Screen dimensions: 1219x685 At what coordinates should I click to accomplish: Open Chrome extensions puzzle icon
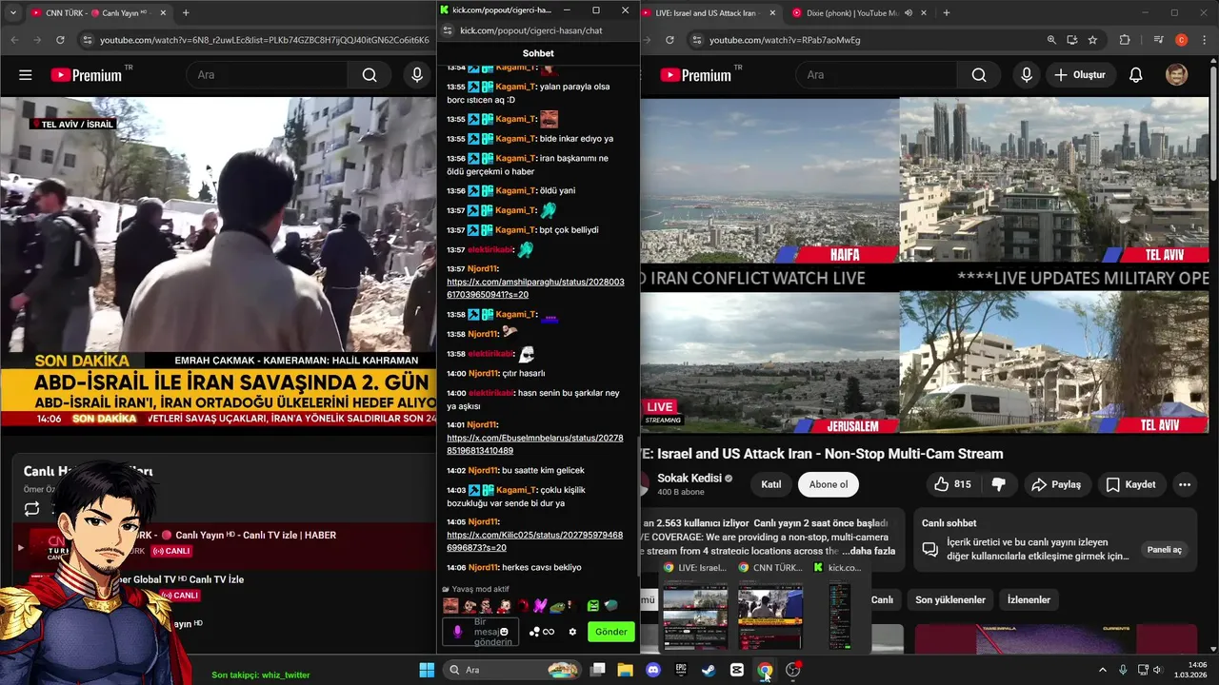[x=1125, y=40]
